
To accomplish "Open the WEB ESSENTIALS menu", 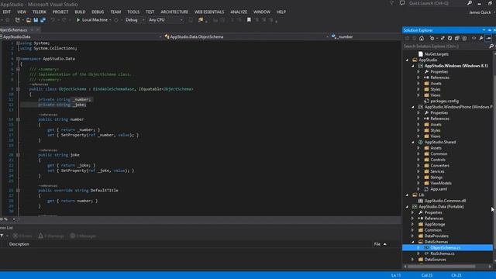I will click(209, 12).
